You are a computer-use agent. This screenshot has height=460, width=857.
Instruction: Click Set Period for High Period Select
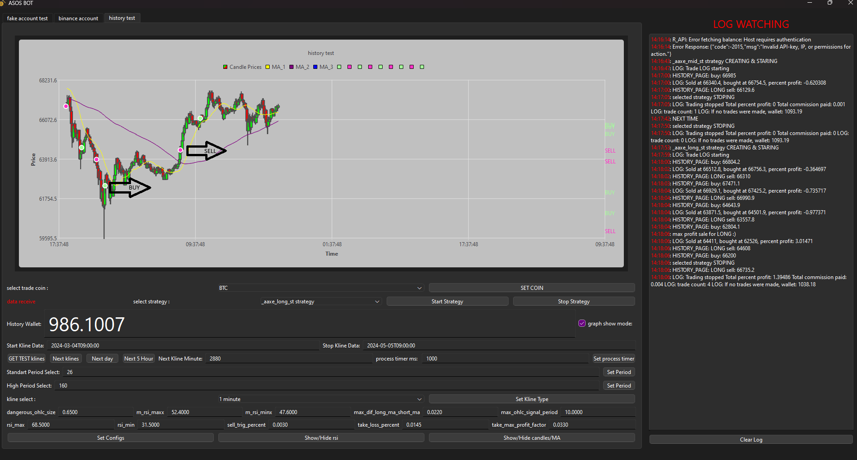(619, 386)
